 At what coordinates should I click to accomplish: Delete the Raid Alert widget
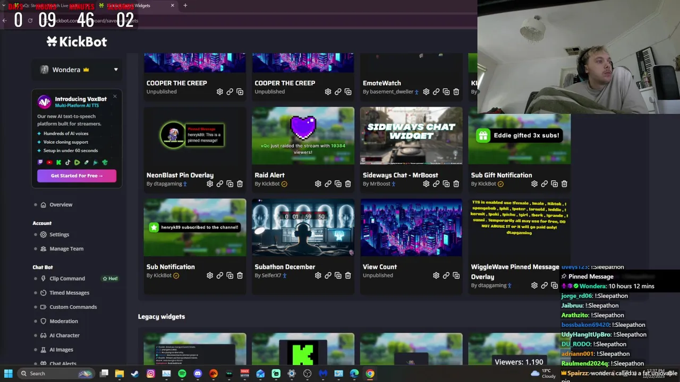pos(348,184)
